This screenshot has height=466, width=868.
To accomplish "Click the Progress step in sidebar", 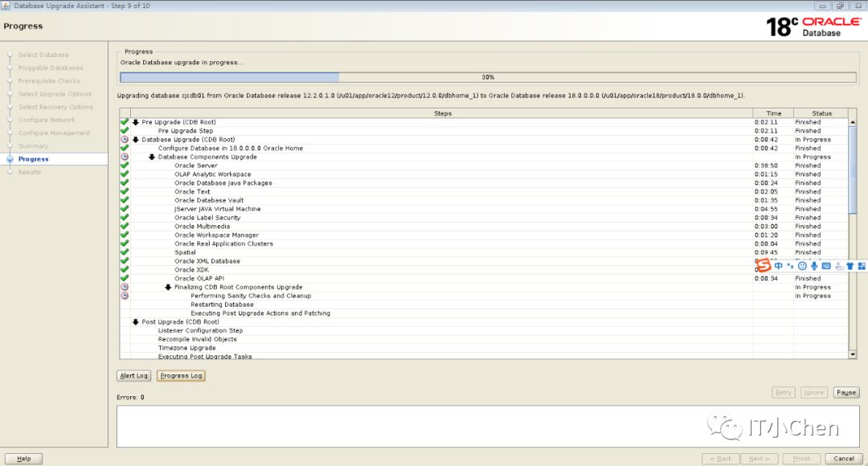I will [33, 159].
